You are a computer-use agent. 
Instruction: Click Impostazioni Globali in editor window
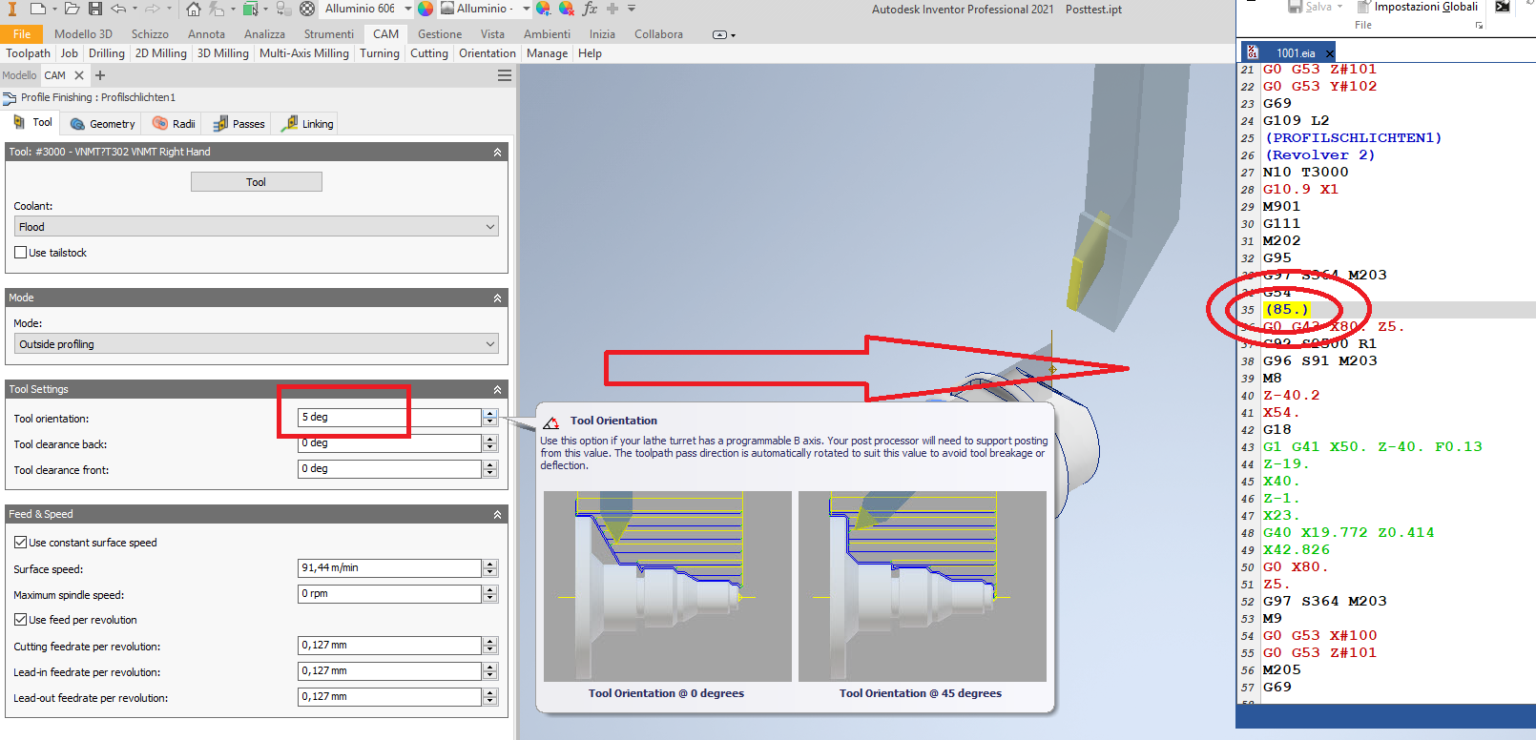click(x=1425, y=7)
